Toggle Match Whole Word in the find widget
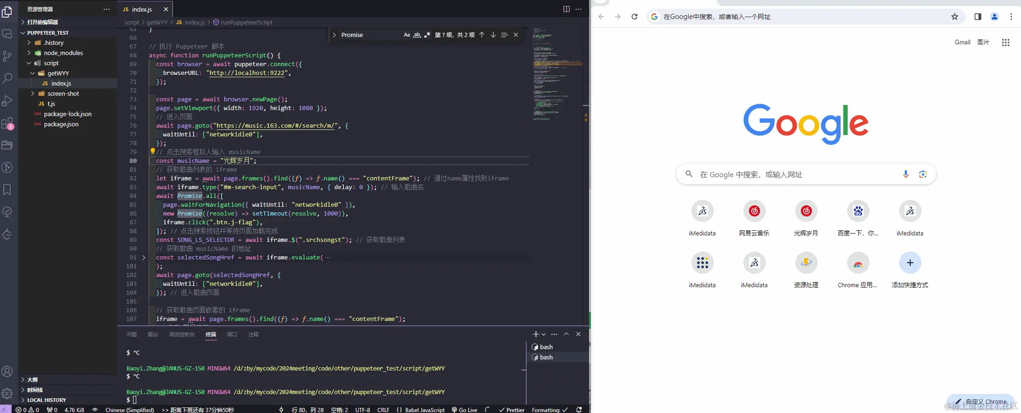This screenshot has height=413, width=1021. pyautogui.click(x=417, y=35)
